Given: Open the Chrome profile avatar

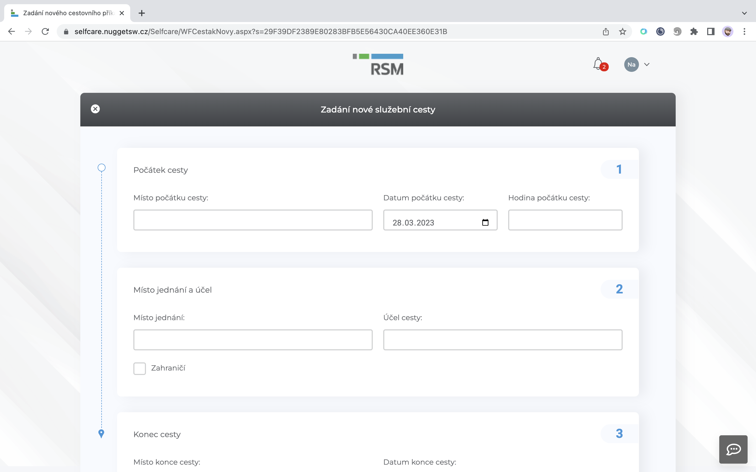Looking at the screenshot, I should click(x=728, y=31).
